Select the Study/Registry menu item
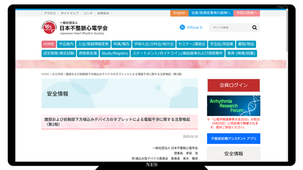Screen dimensions: 303x170 click(115, 53)
